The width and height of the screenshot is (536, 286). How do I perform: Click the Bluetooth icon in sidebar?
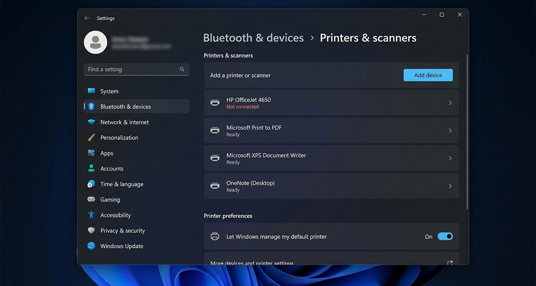pos(91,106)
